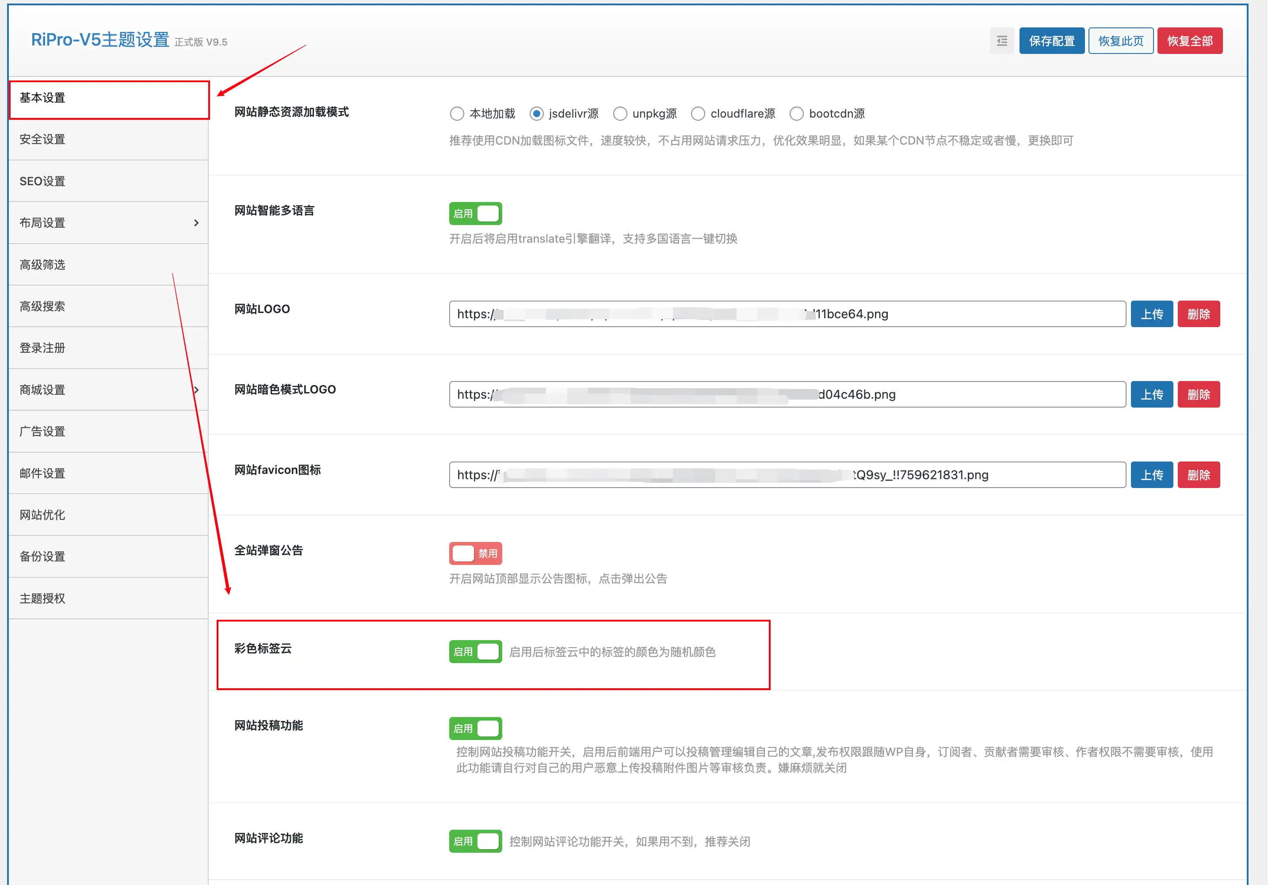Expand the 布局设置 submenu chevron

click(196, 222)
